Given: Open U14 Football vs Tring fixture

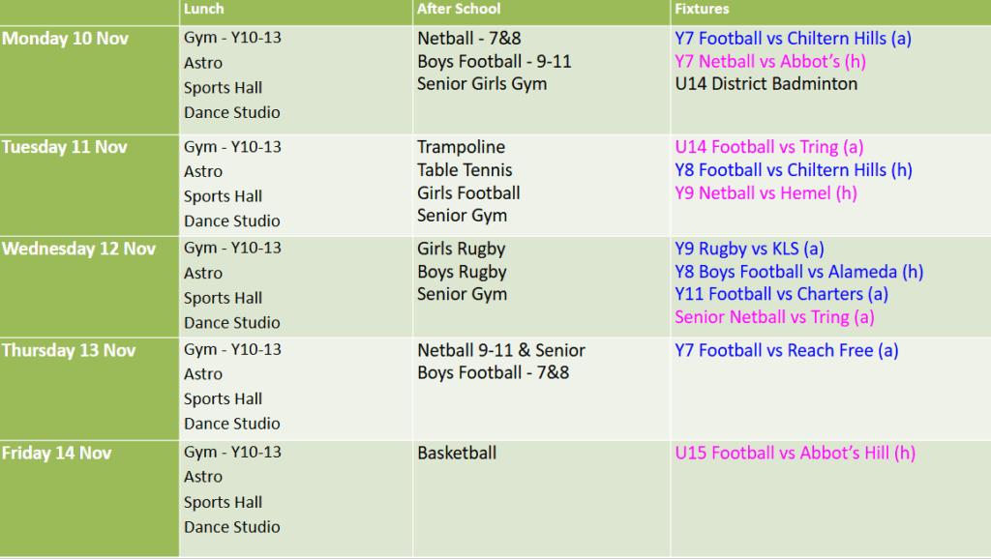Looking at the screenshot, I should (x=769, y=147).
